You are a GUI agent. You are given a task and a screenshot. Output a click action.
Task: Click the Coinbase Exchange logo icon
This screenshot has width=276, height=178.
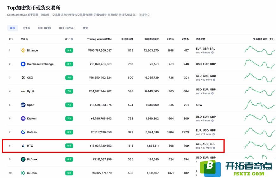[x=23, y=64]
